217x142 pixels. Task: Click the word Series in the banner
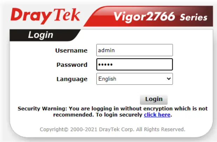click(x=194, y=17)
